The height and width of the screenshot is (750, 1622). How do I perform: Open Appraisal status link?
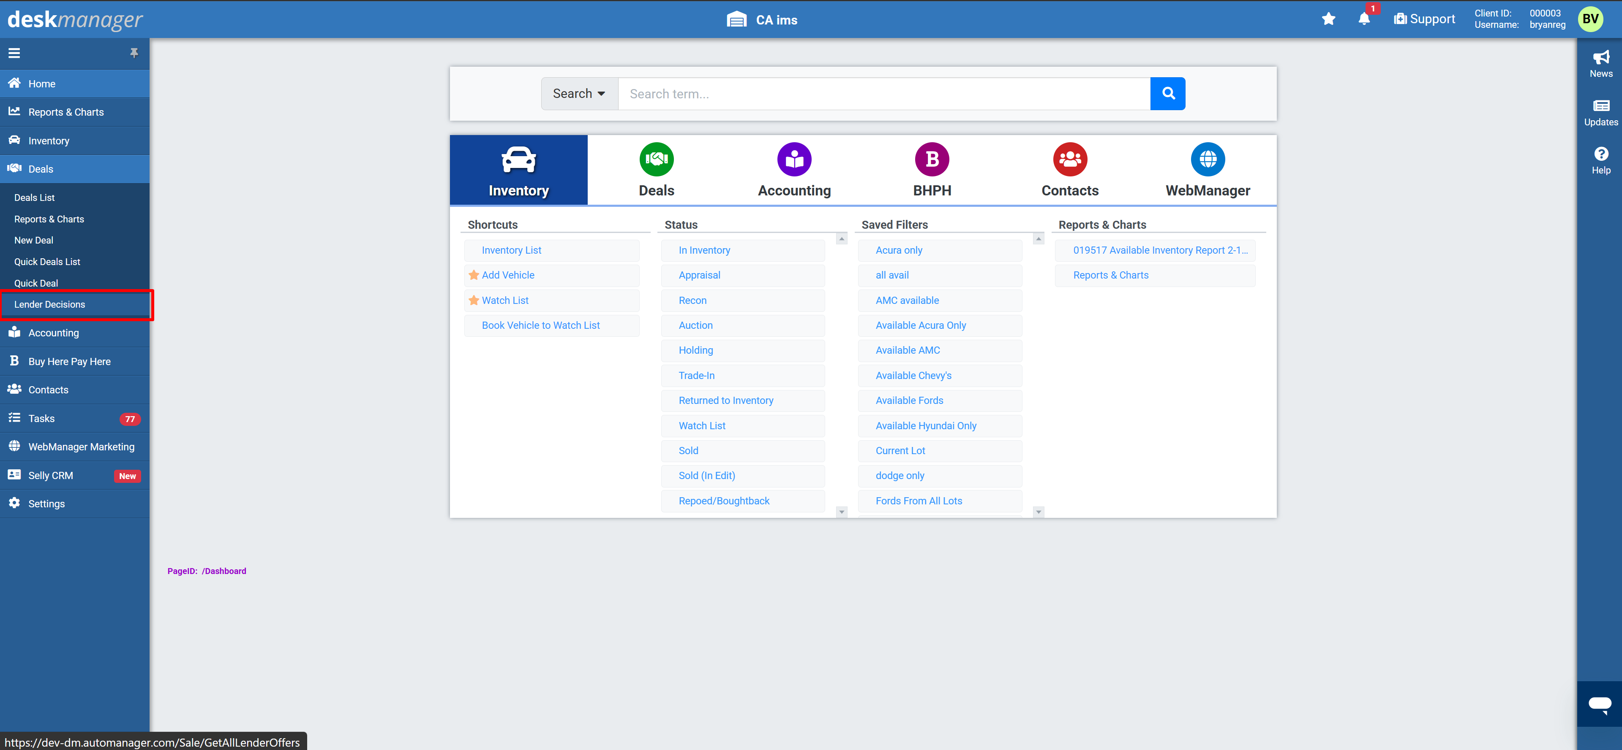coord(743,275)
